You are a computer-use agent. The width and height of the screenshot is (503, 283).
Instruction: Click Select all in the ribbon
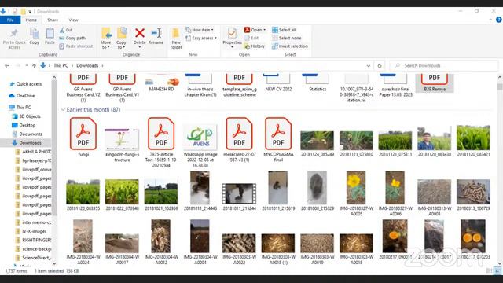(x=284, y=30)
